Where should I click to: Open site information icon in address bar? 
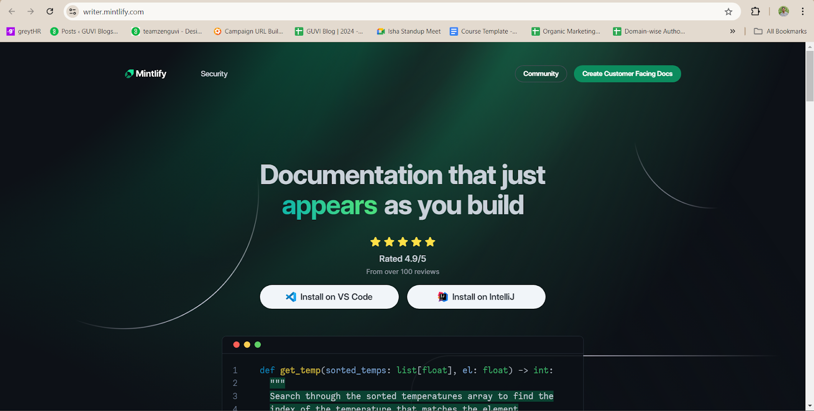(x=73, y=11)
